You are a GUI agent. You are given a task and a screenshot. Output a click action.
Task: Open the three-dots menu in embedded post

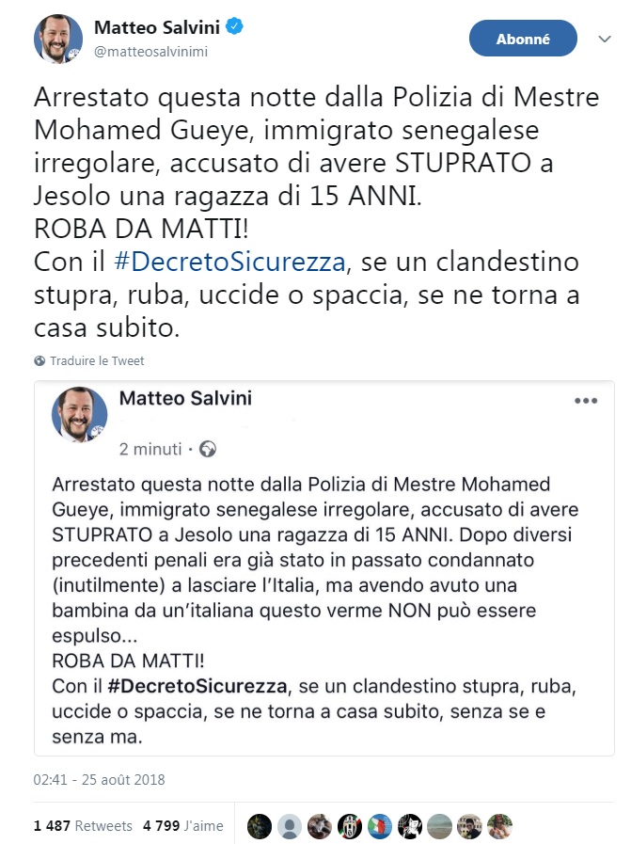click(x=586, y=400)
